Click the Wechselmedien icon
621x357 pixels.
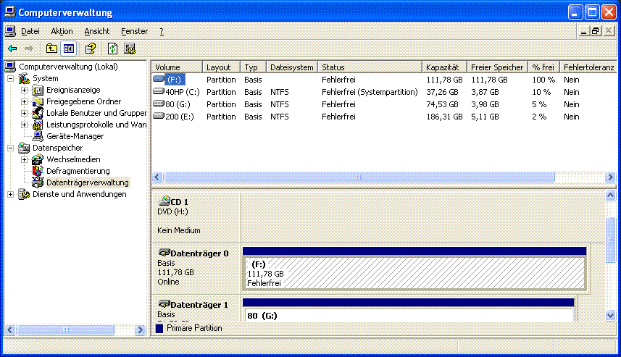38,159
